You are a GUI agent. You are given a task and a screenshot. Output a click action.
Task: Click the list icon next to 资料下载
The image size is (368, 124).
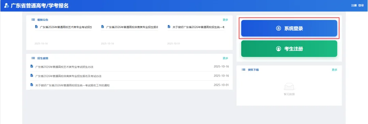243,70
